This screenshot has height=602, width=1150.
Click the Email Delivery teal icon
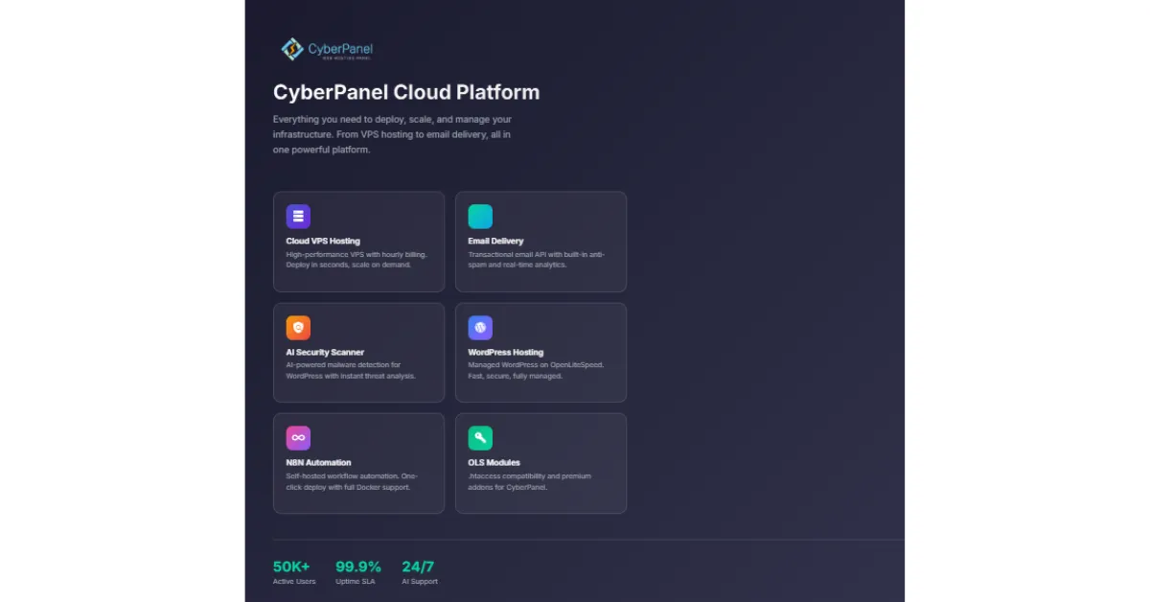click(480, 217)
